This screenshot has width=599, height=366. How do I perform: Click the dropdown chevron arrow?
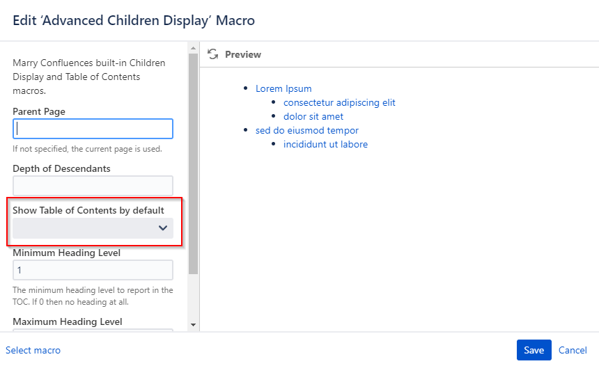[x=163, y=228]
